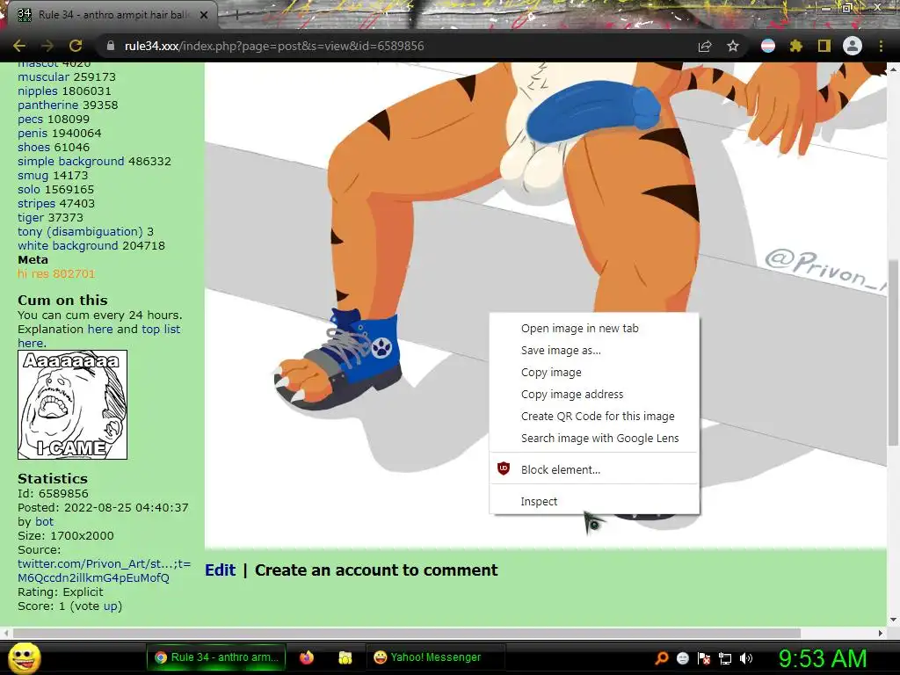
Task: Open the Chrome three-dot menu
Action: click(x=881, y=46)
